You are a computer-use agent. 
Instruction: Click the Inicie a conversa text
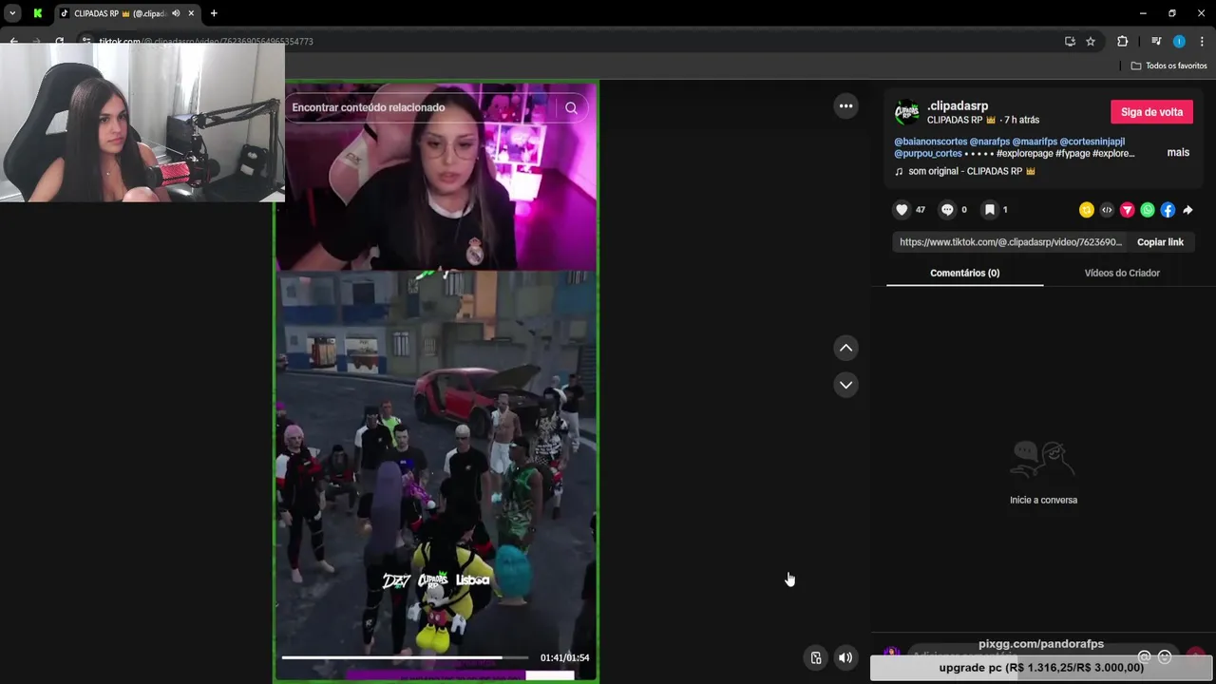pyautogui.click(x=1043, y=501)
